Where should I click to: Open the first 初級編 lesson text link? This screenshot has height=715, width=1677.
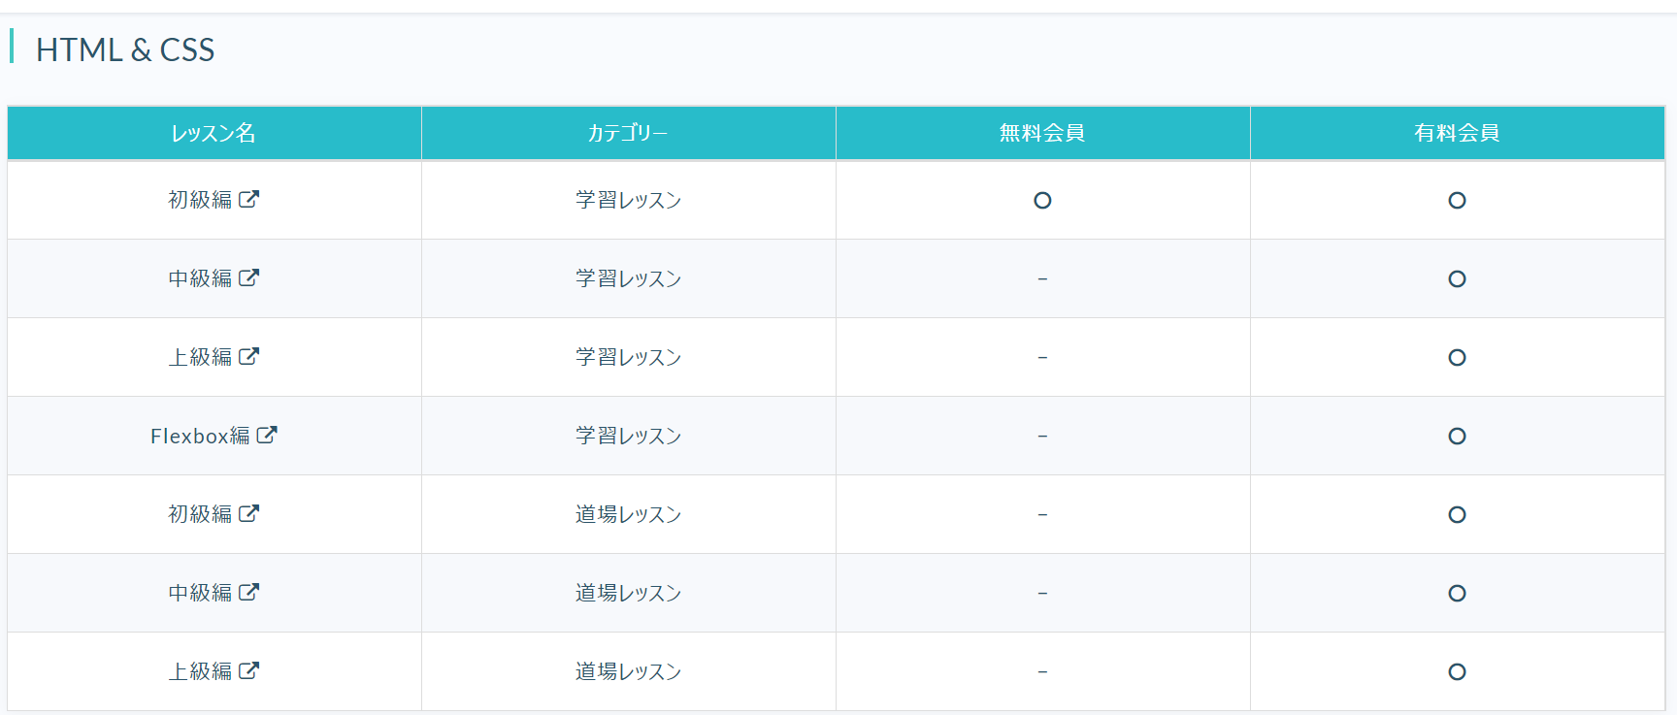coord(200,200)
